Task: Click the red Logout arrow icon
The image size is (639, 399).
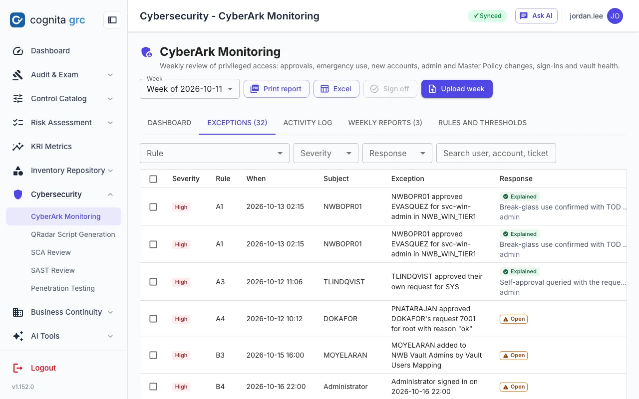Action: point(18,368)
